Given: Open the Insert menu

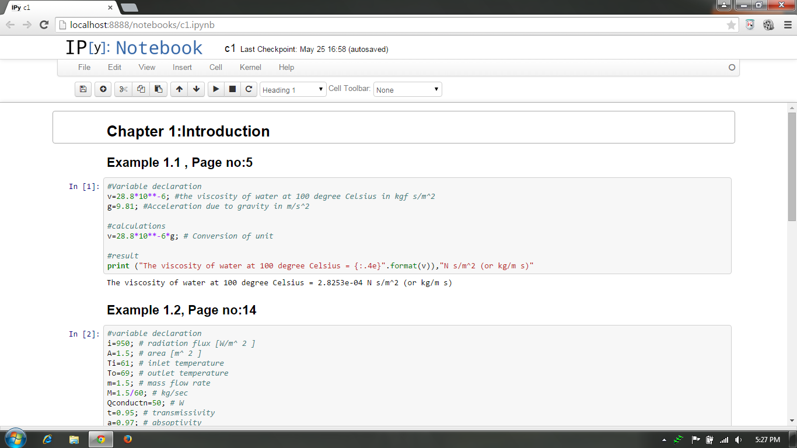Looking at the screenshot, I should [x=182, y=68].
